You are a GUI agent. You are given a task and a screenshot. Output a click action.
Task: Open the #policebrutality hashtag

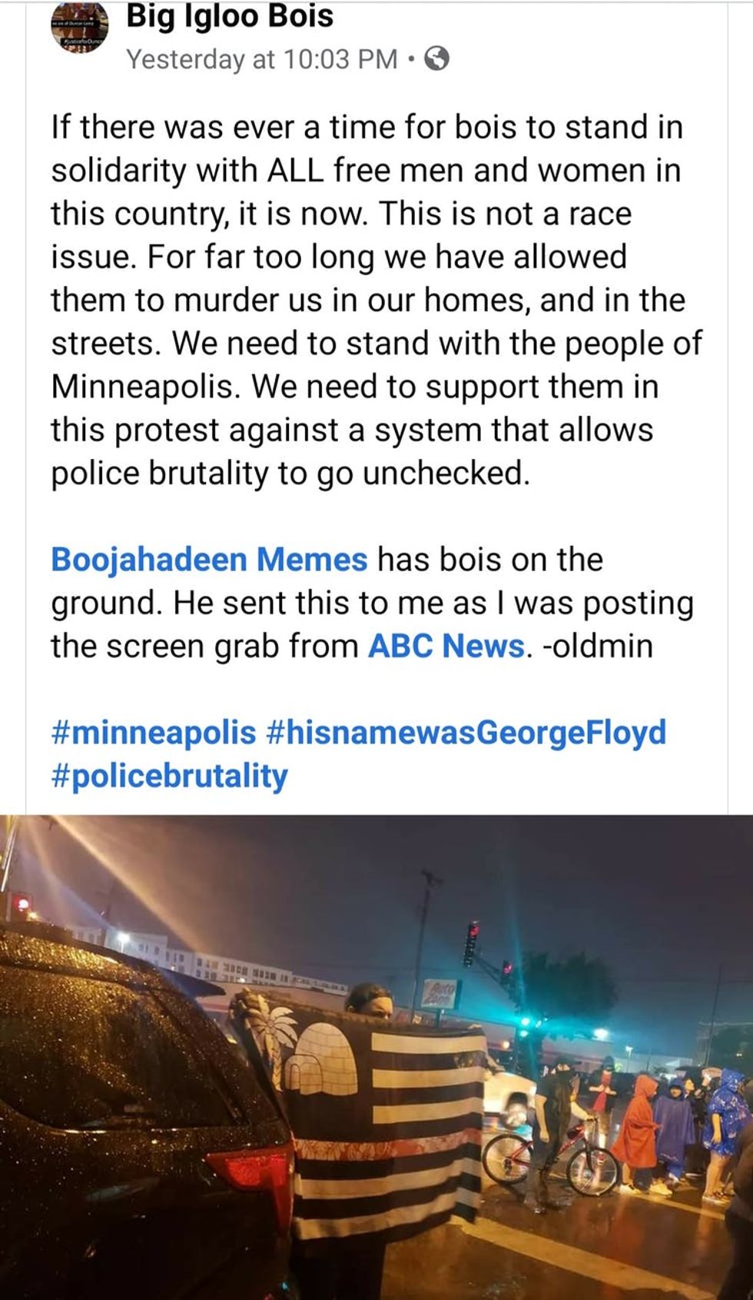(169, 776)
